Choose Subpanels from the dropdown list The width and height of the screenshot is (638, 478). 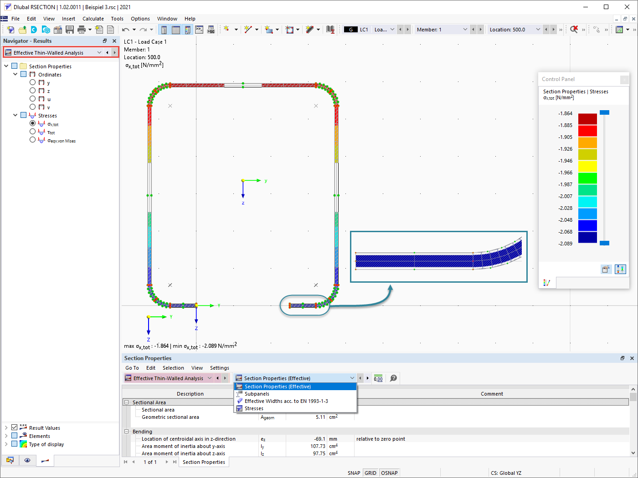pos(295,394)
